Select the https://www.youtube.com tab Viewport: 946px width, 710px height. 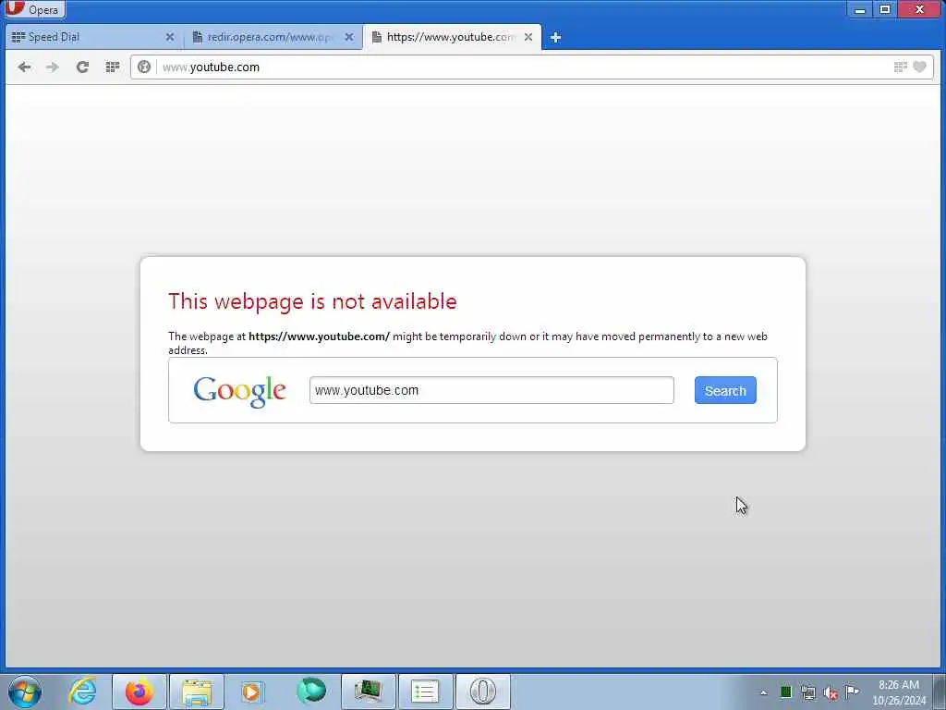(452, 37)
